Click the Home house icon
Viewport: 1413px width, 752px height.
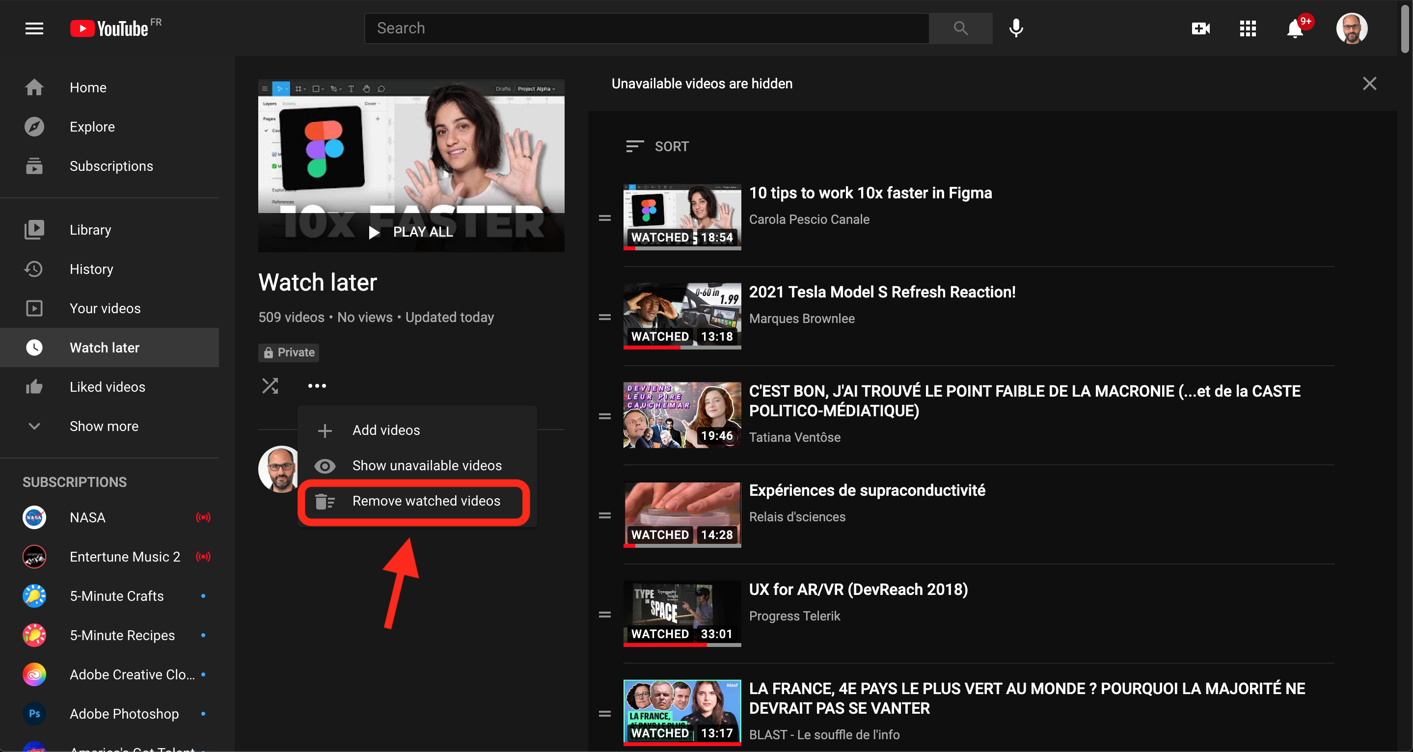[34, 87]
